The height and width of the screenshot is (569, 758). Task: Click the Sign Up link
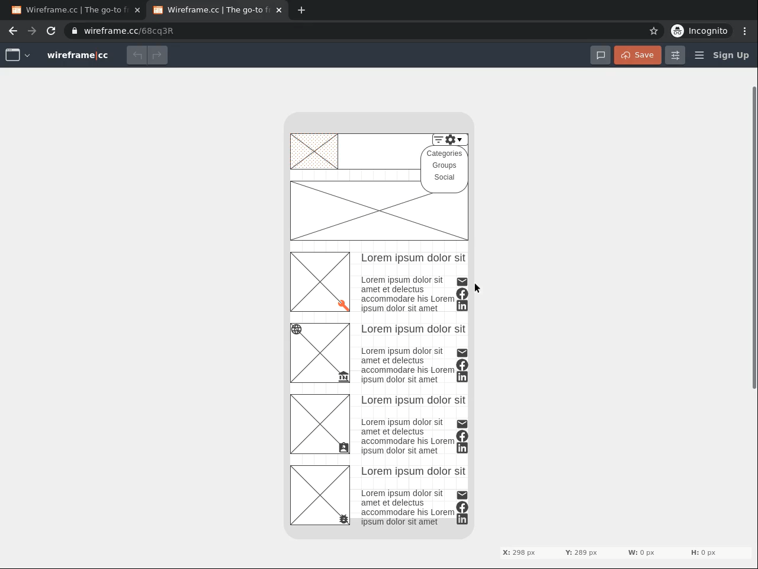pyautogui.click(x=731, y=55)
